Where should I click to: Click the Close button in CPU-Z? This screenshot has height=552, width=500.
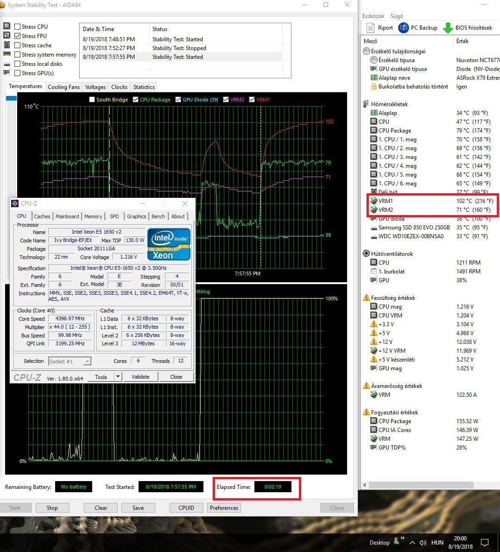pos(176,377)
